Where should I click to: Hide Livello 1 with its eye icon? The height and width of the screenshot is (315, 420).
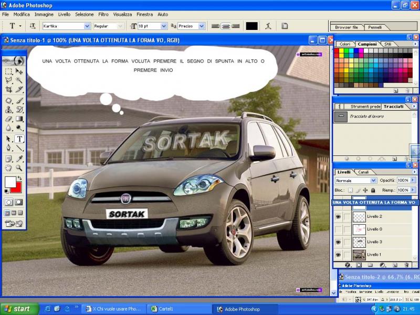(338, 255)
